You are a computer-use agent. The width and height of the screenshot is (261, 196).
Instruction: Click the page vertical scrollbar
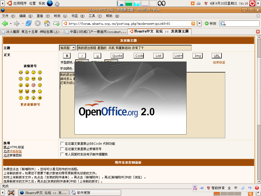pyautogui.click(x=259, y=109)
